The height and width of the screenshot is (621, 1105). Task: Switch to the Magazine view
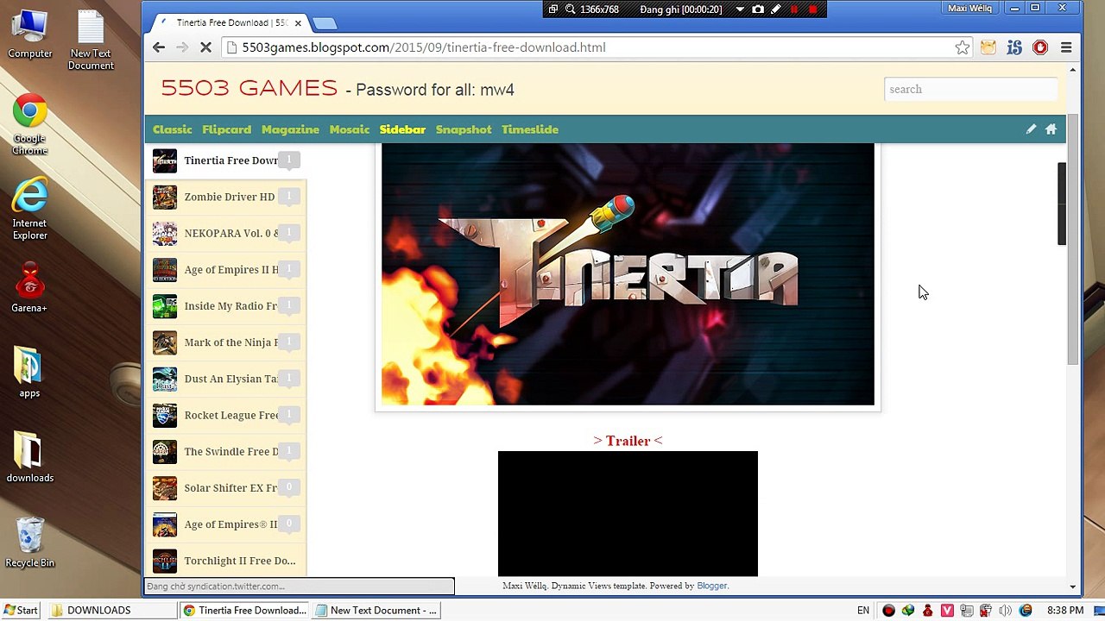290,129
